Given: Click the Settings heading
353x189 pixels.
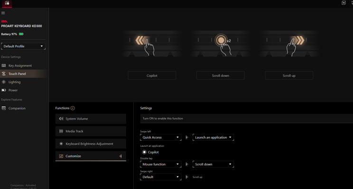Looking at the screenshot, I should [146, 108].
